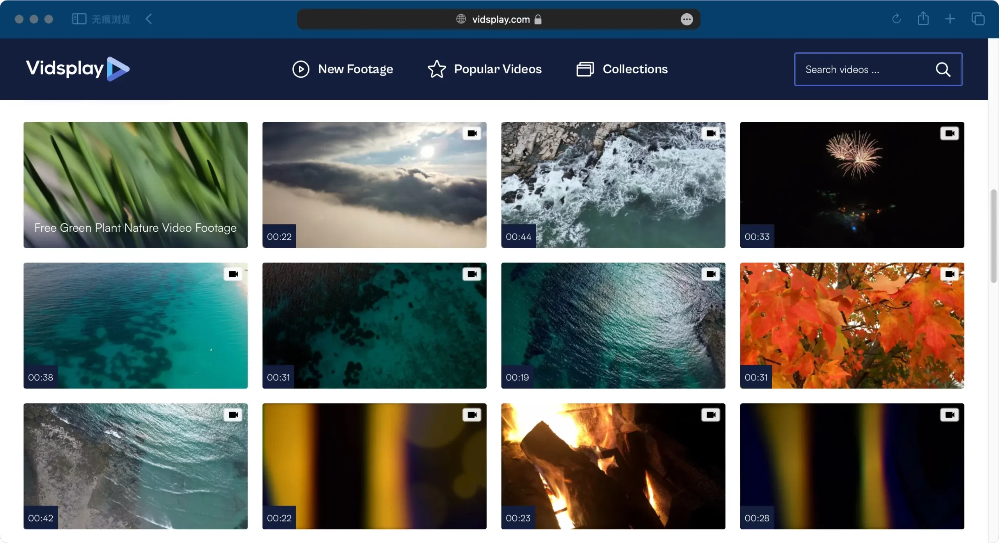999x543 pixels.
Task: Open the Safari share menu
Action: pyautogui.click(x=923, y=18)
